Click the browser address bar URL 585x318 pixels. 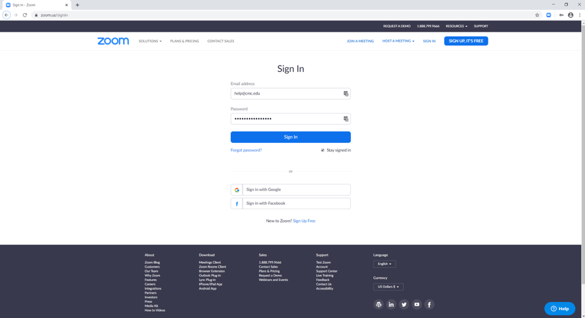54,15
